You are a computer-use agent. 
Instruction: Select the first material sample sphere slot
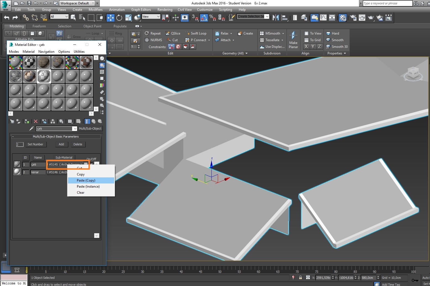pos(16,62)
